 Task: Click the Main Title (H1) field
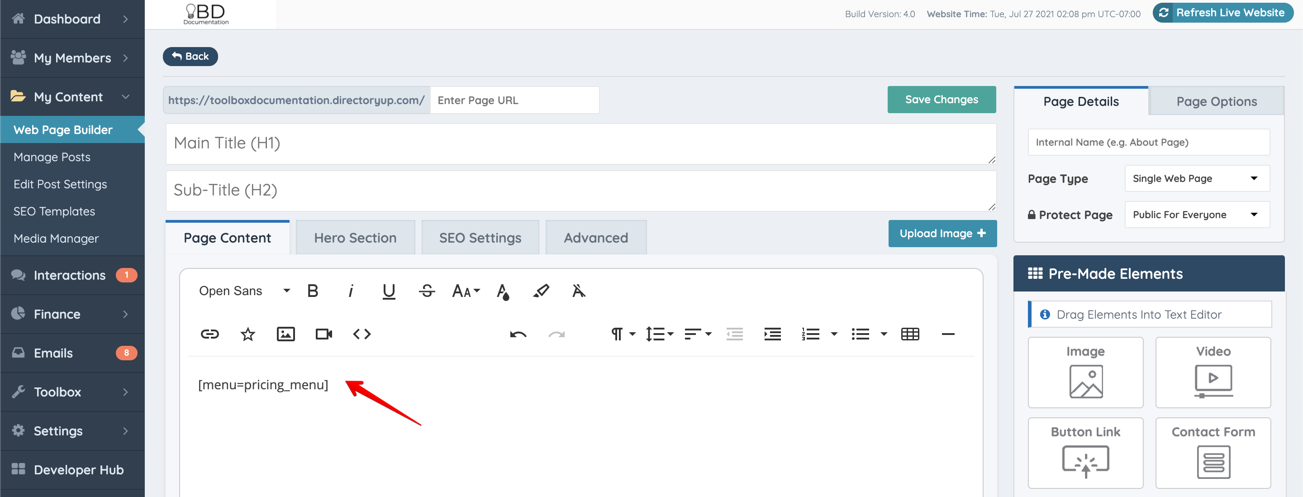[580, 143]
